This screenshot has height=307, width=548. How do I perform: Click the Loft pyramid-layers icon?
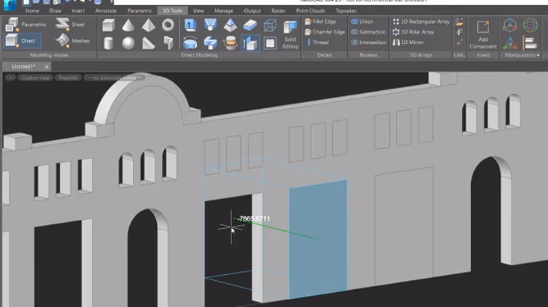coord(230,25)
